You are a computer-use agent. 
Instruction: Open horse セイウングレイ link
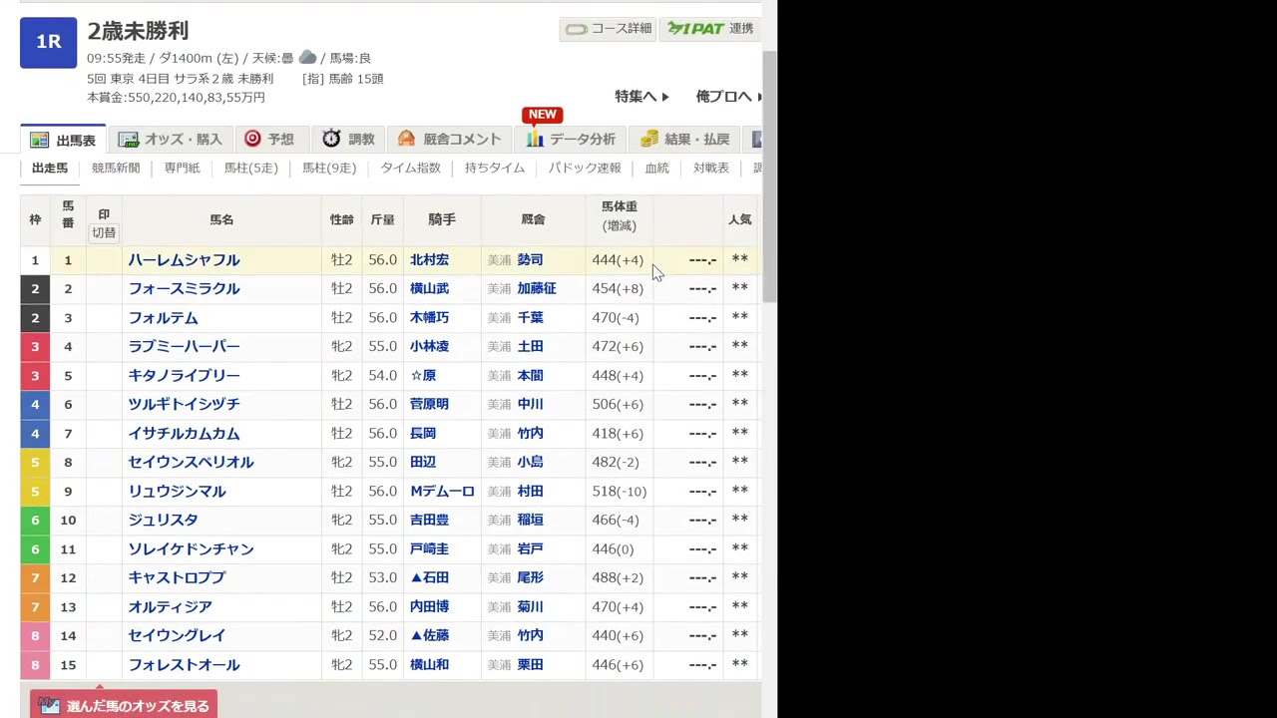pos(177,635)
